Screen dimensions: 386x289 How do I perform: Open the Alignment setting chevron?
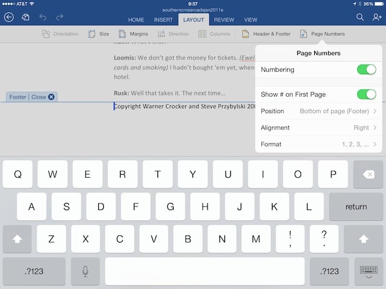click(x=375, y=128)
